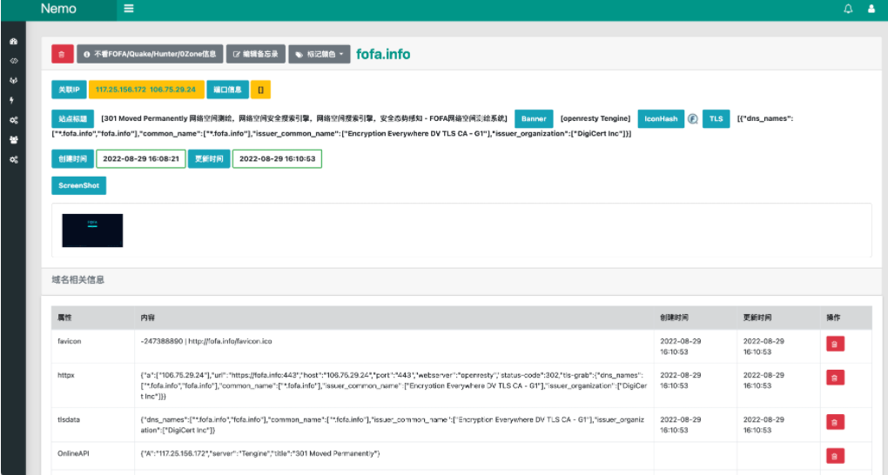Click the Banner label button
This screenshot has height=475, width=888.
534,119
